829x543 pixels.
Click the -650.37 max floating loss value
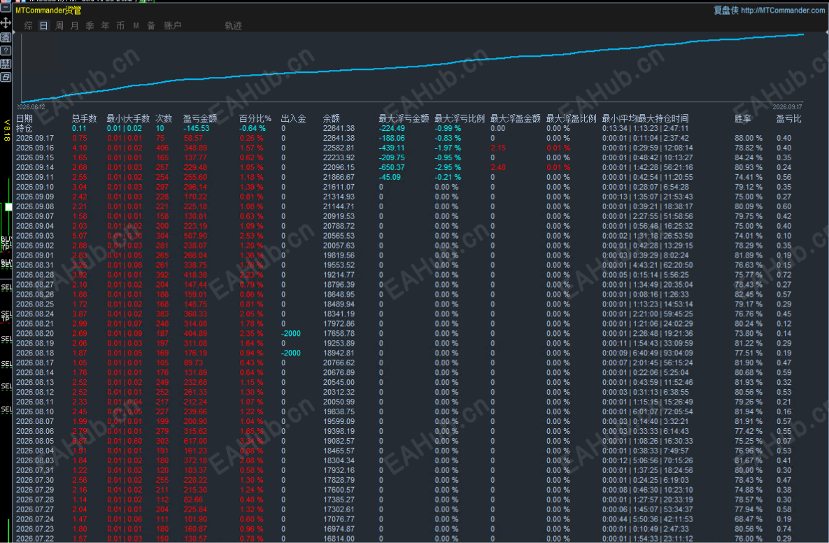pos(392,167)
